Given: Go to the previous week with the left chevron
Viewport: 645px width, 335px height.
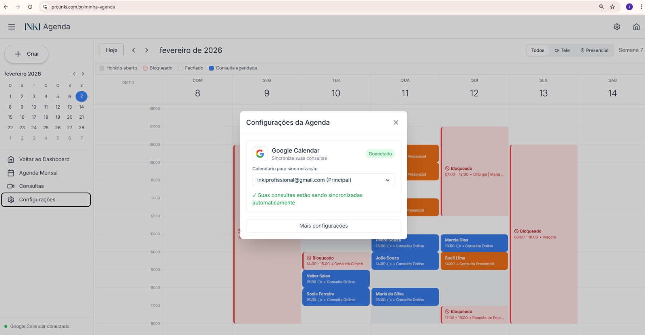Looking at the screenshot, I should (x=133, y=50).
